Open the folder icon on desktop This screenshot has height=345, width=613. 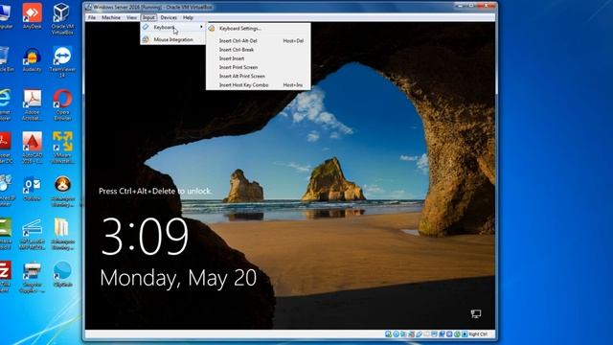[x=62, y=234]
